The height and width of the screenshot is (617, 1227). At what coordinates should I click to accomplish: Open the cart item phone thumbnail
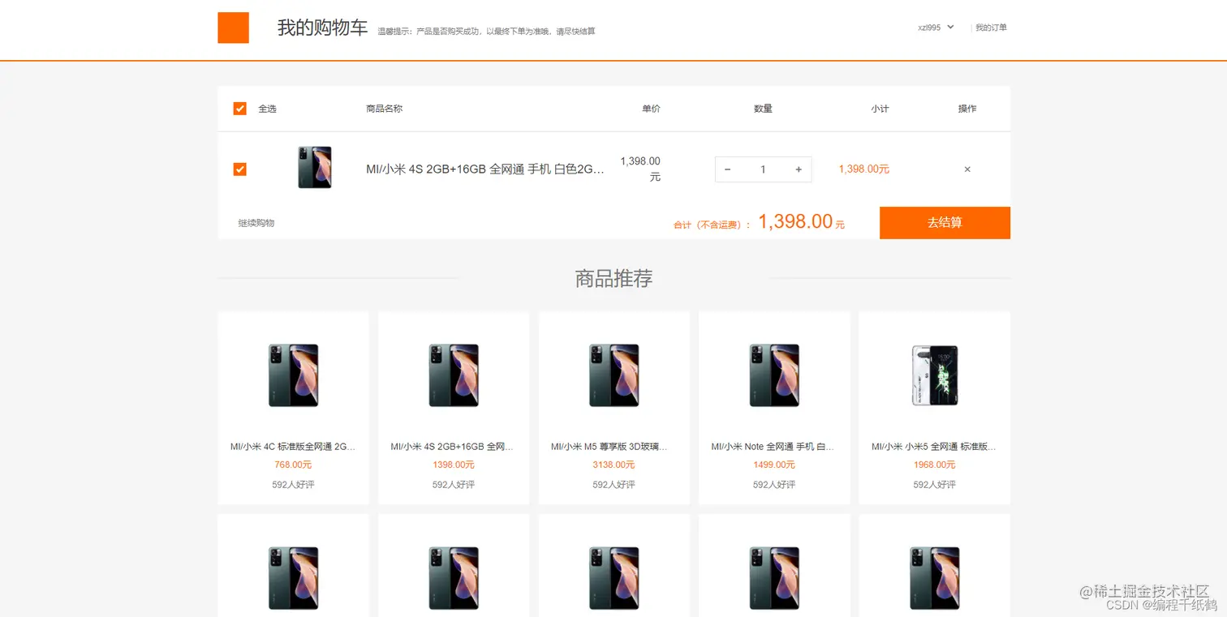[x=315, y=168]
